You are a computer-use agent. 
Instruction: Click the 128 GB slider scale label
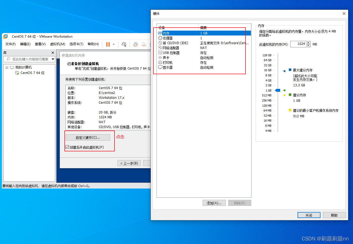point(267,55)
